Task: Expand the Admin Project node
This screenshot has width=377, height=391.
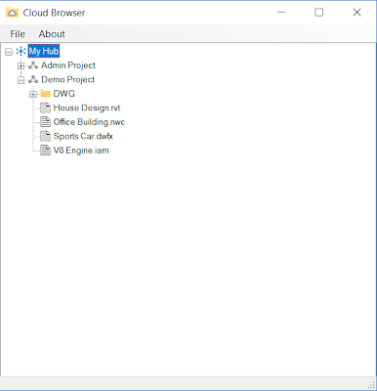Action: [21, 65]
